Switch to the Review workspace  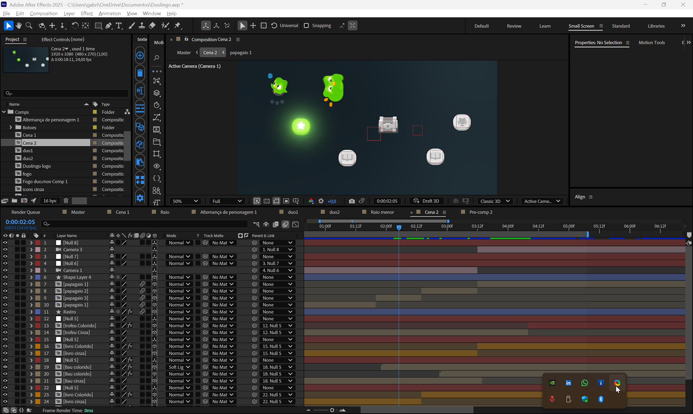click(x=514, y=26)
